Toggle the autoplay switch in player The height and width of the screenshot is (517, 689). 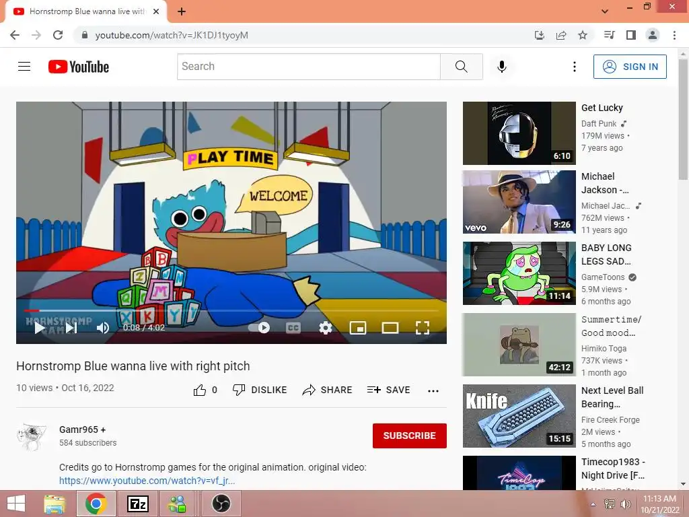point(259,328)
